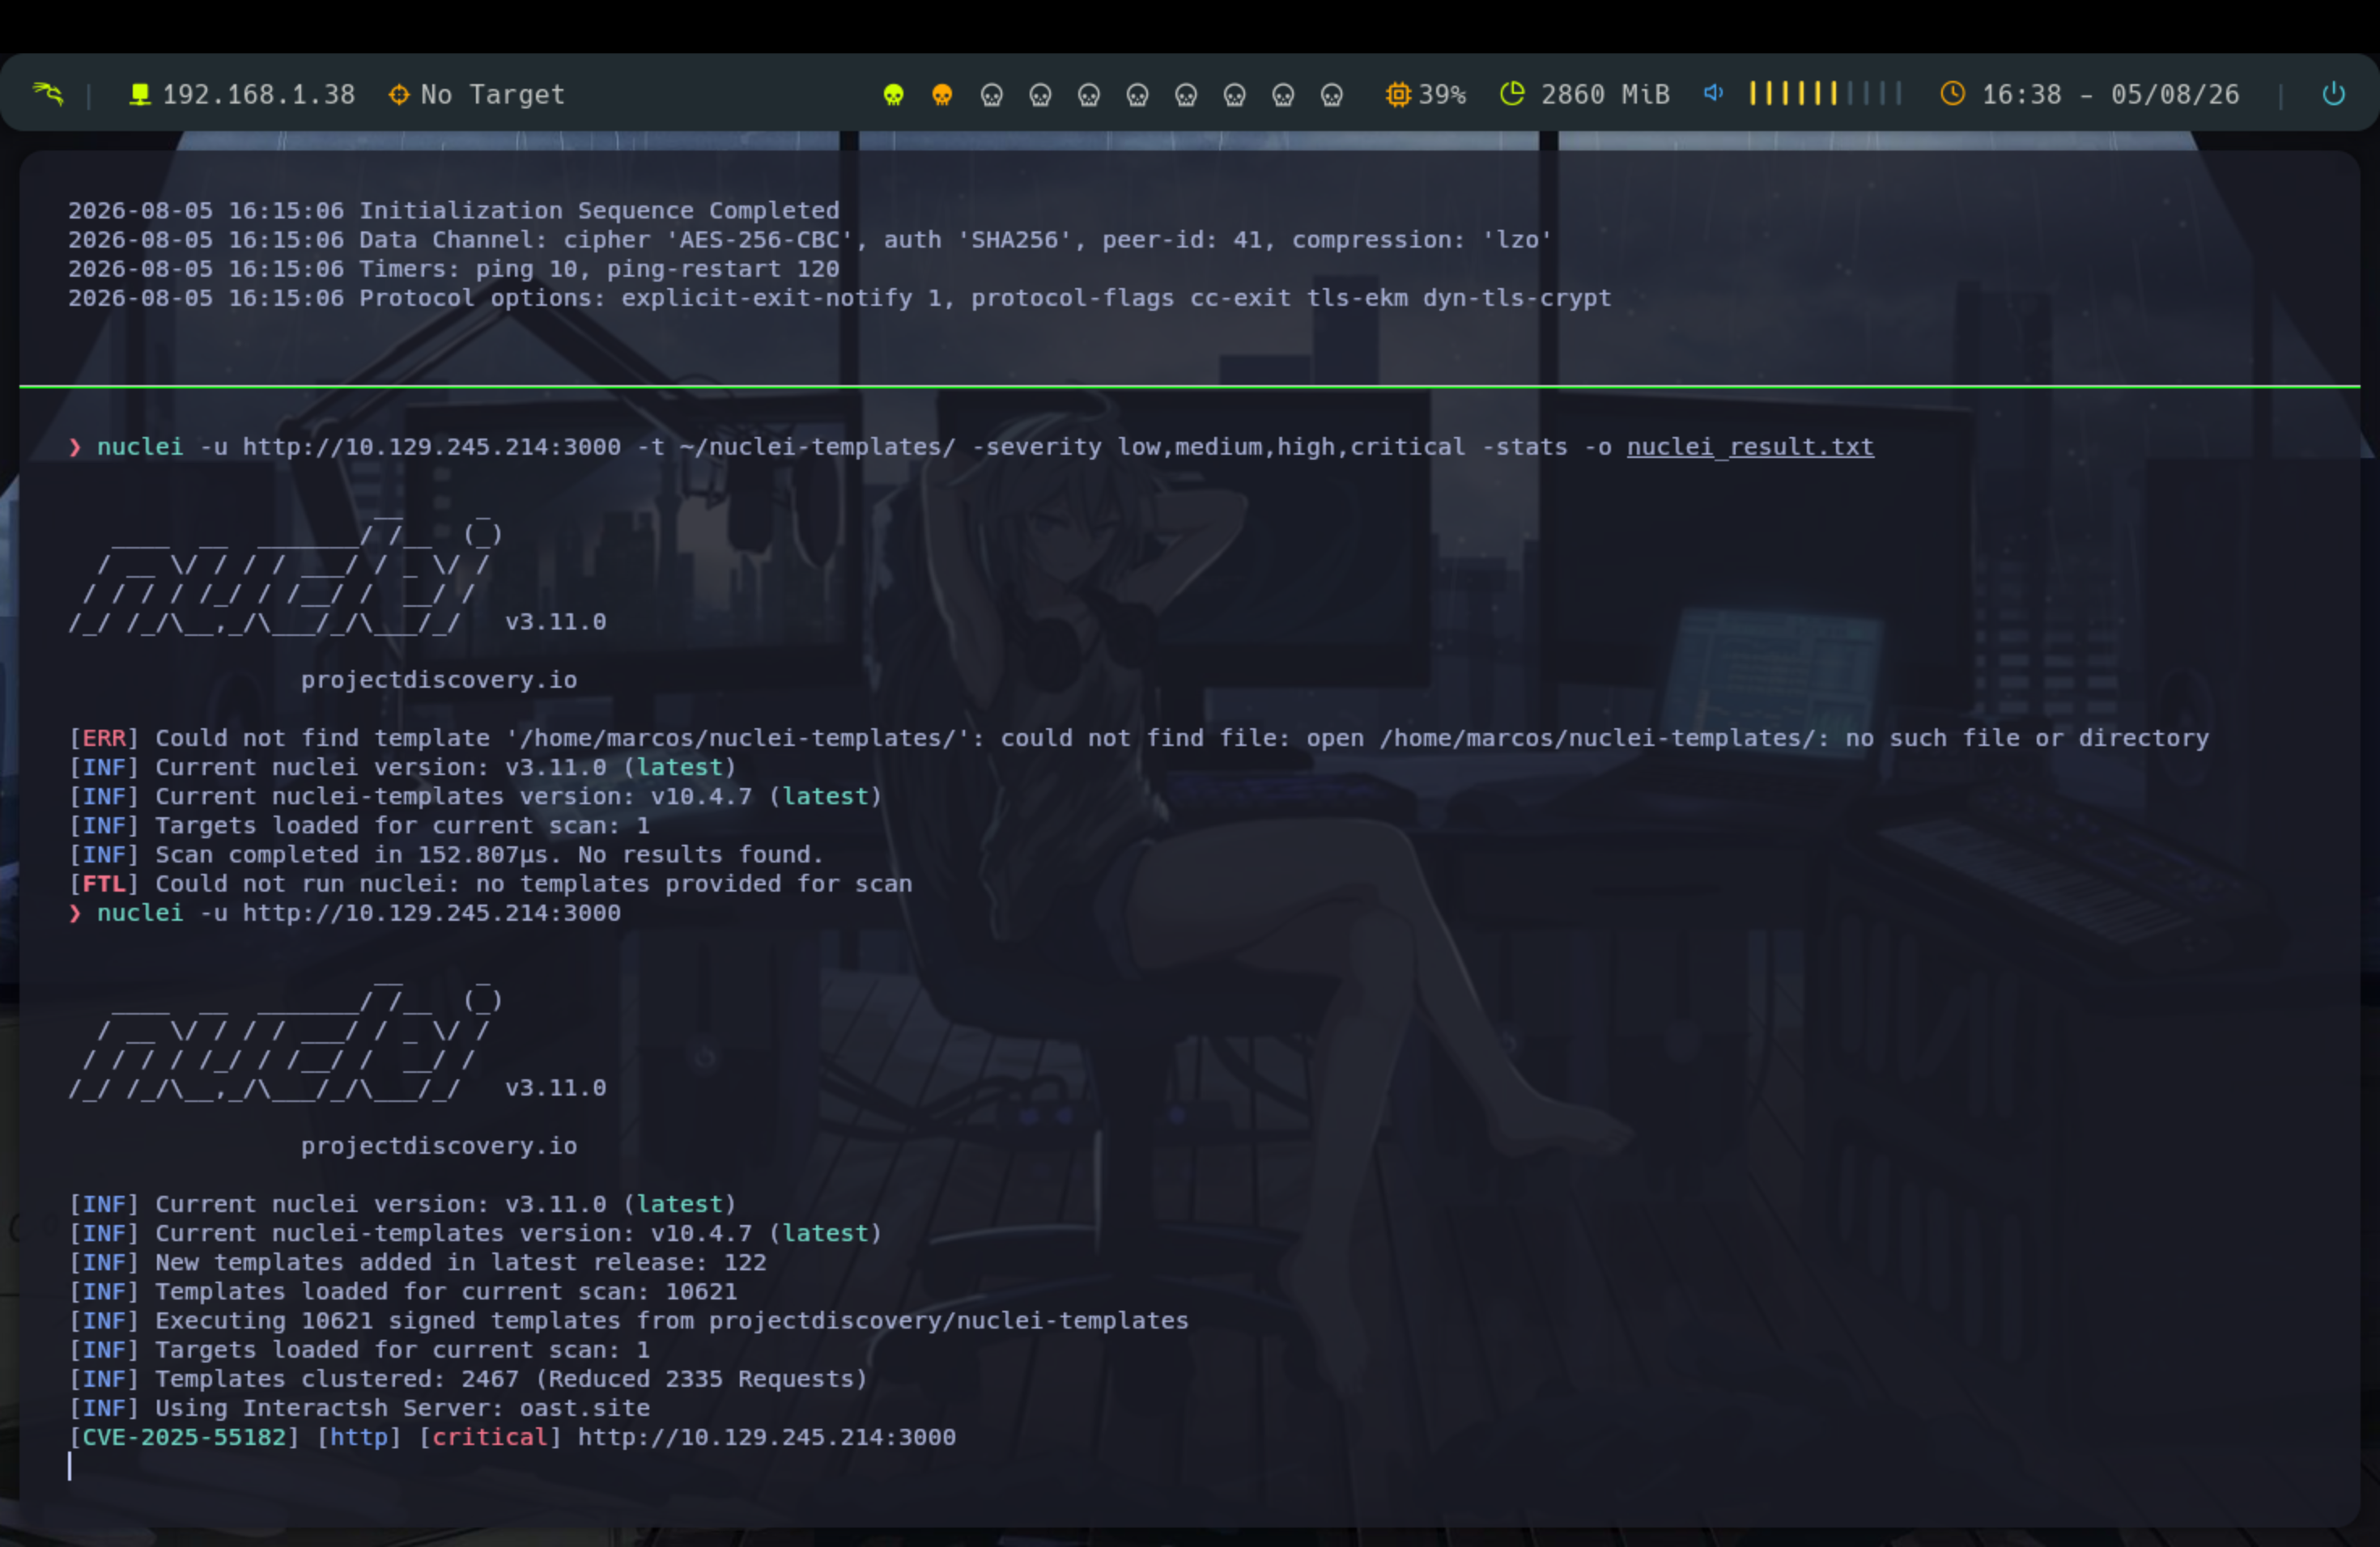Select the tenth workspace skull icon
This screenshot has width=2380, height=1547.
pos(1332,95)
